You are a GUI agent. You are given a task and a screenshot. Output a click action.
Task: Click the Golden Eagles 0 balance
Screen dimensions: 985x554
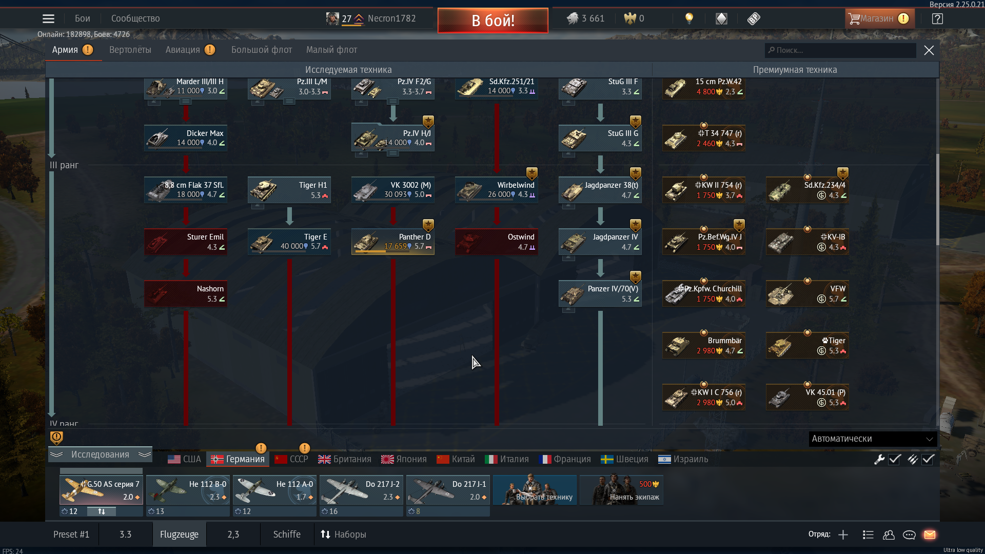(634, 18)
